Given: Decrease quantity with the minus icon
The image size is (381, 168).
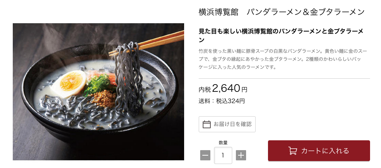Looking at the screenshot, I should pos(205,155).
